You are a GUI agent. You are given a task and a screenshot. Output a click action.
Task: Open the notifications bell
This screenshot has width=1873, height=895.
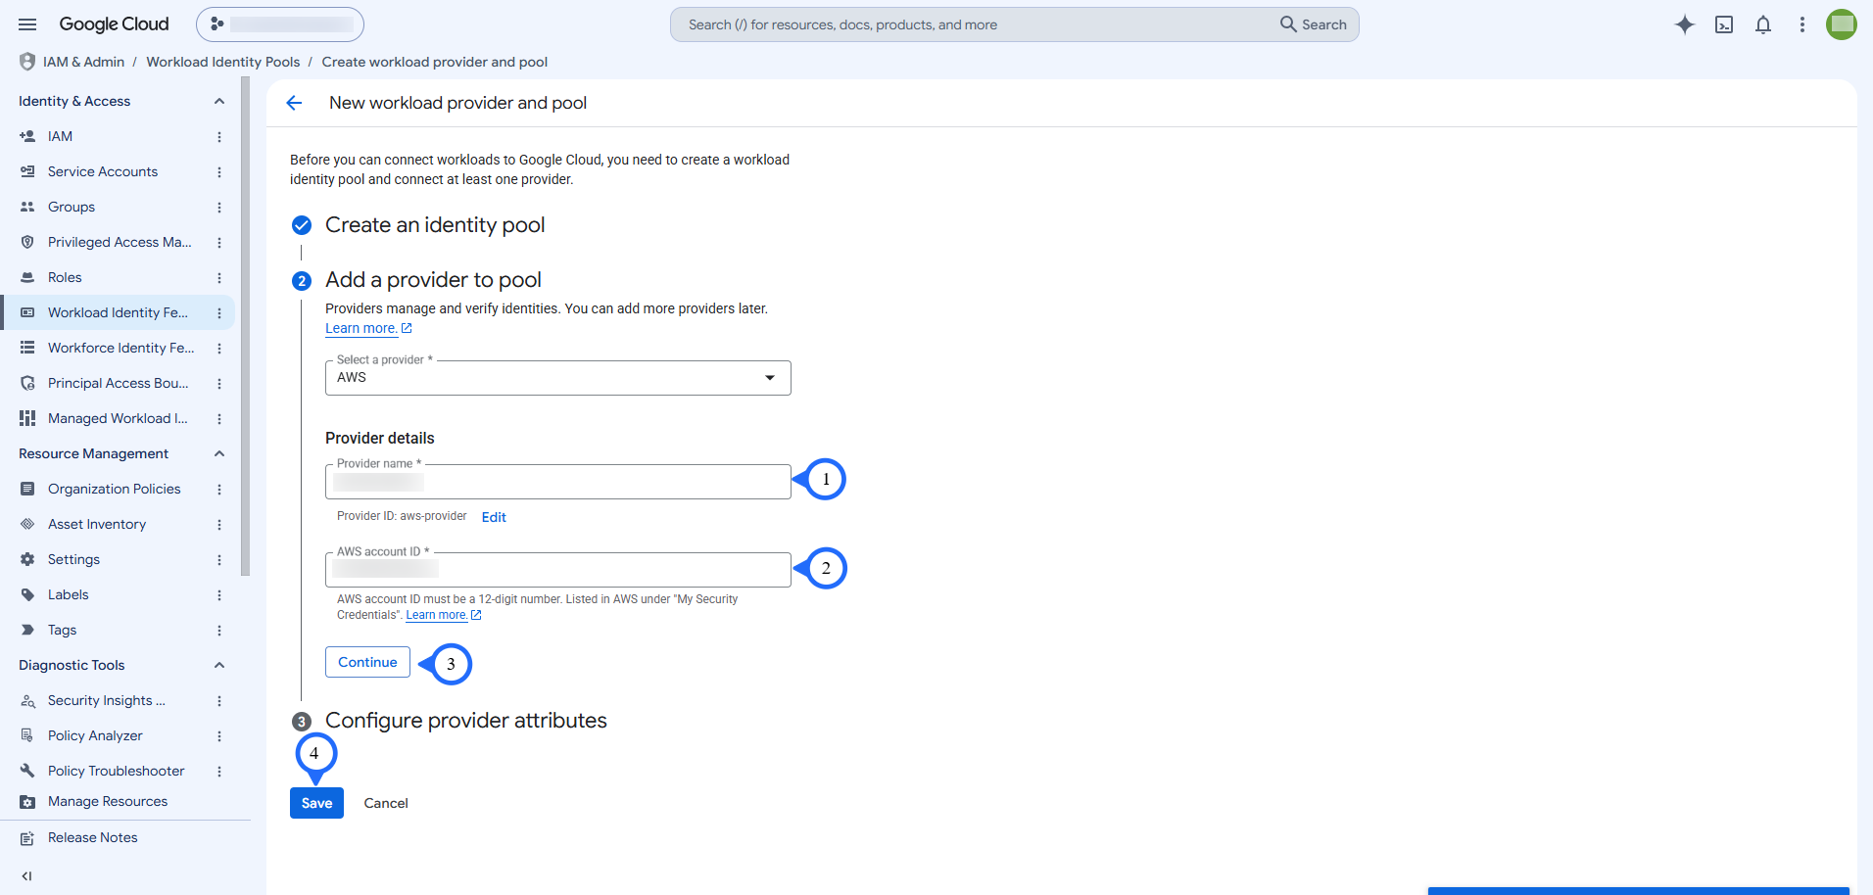1763,24
